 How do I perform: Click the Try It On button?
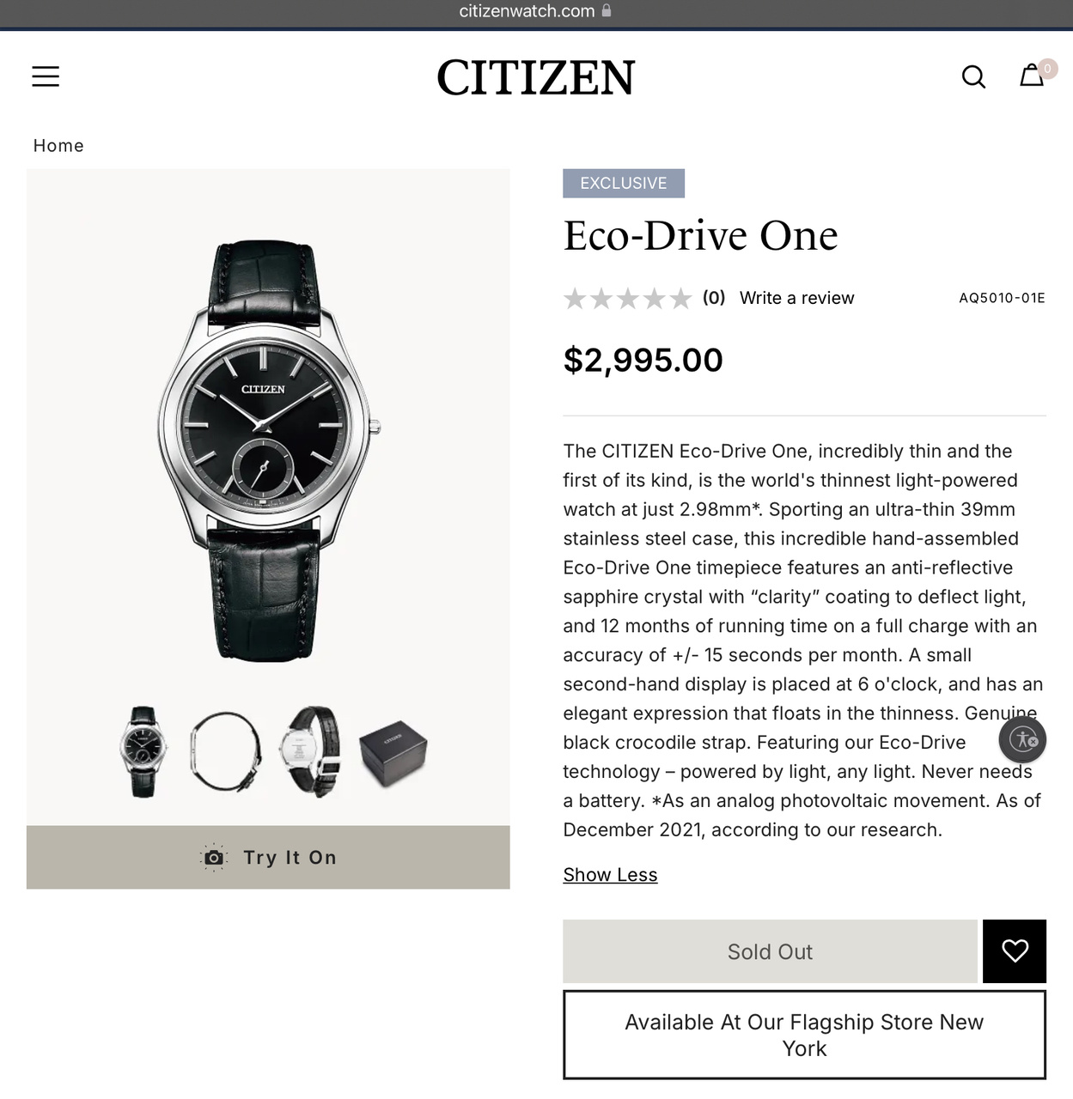click(x=268, y=857)
